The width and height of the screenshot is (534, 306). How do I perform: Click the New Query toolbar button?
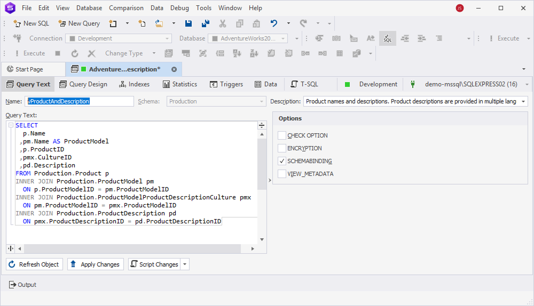point(79,23)
